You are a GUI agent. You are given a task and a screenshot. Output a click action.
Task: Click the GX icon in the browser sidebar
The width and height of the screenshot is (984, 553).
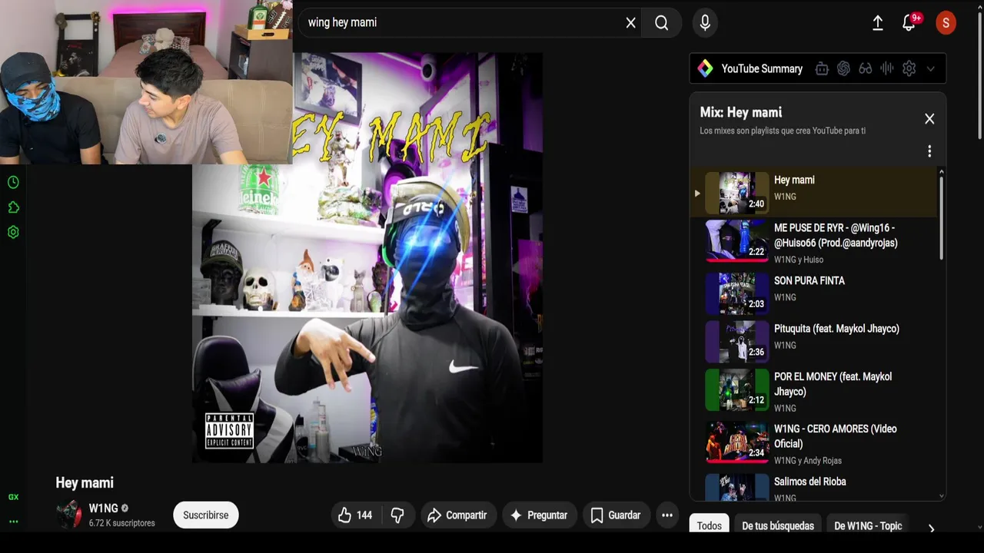13,498
